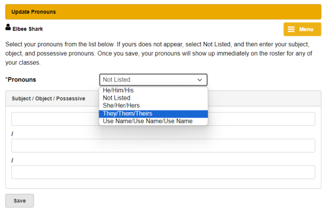Click the Save button

pyautogui.click(x=20, y=201)
